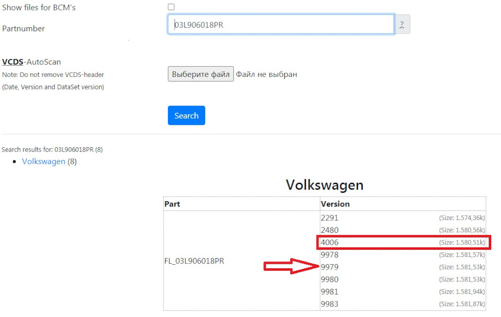Click size text 1.581,87k
Viewport: 501px width, 317px height.
pos(462,304)
